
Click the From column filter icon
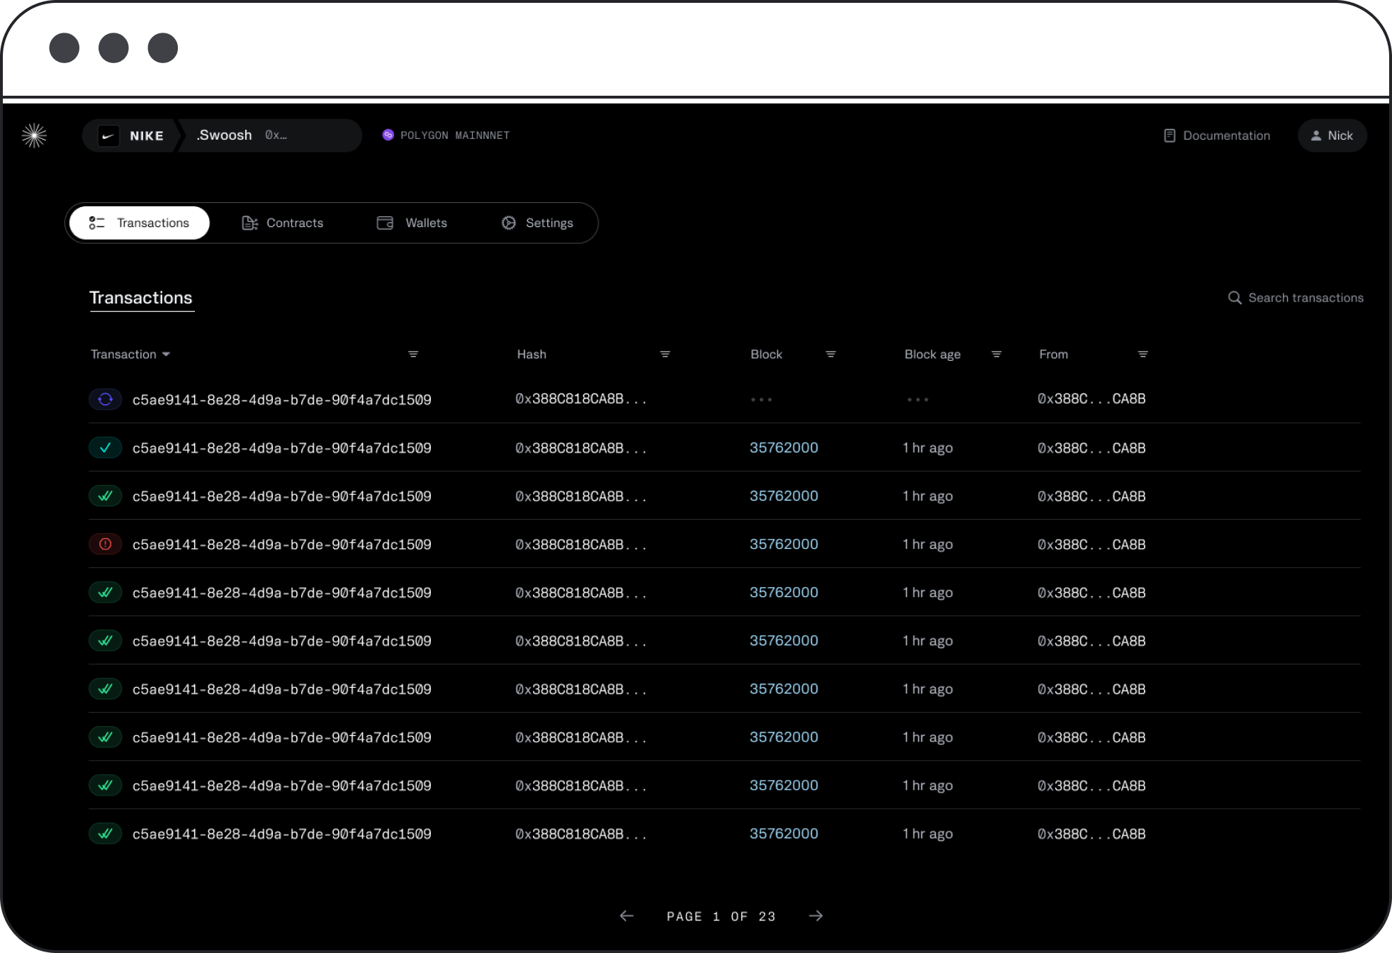tap(1143, 354)
